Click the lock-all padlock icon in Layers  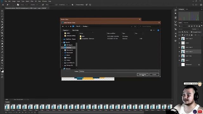(x=192, y=35)
